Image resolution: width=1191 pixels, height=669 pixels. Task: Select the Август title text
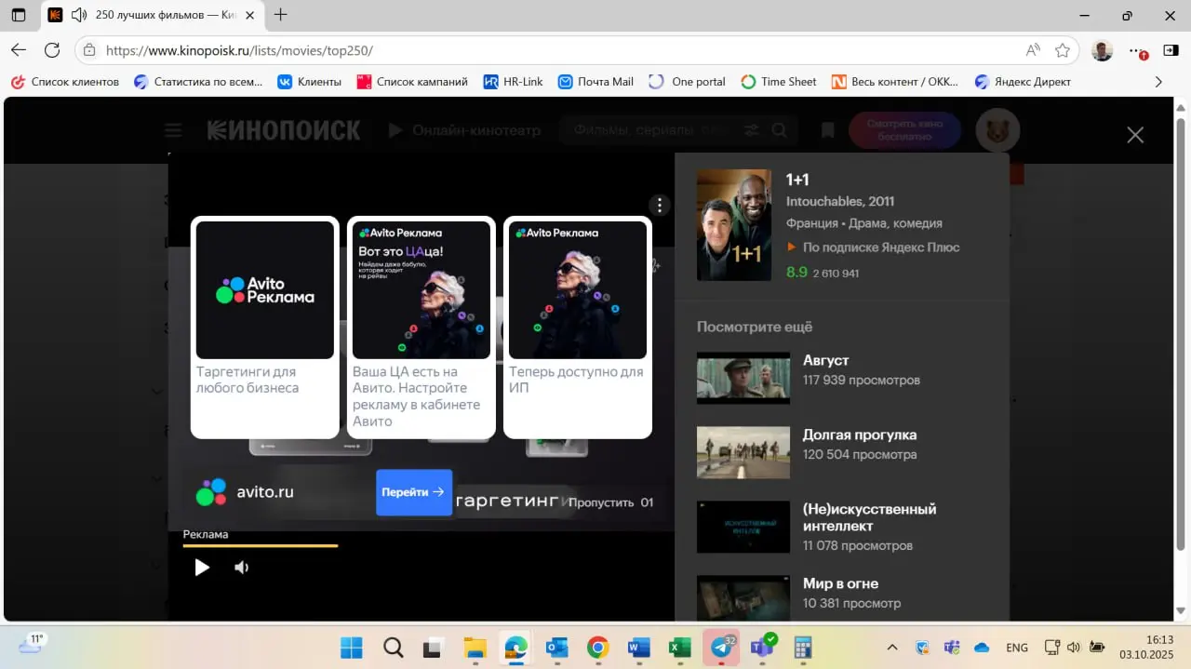coord(826,360)
